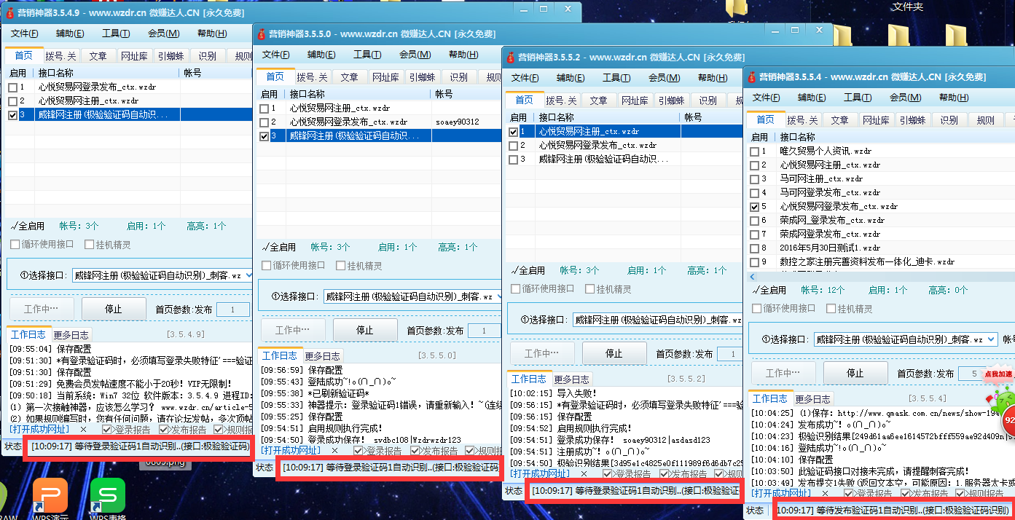Open the 选择接口 dropdown in window 3.5.4.9
Image resolution: width=1015 pixels, height=520 pixels.
tap(246, 275)
